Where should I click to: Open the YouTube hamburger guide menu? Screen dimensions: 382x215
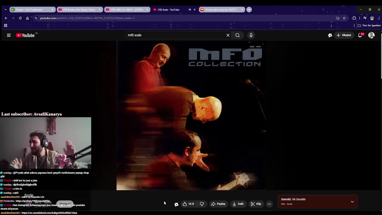[x=9, y=35]
